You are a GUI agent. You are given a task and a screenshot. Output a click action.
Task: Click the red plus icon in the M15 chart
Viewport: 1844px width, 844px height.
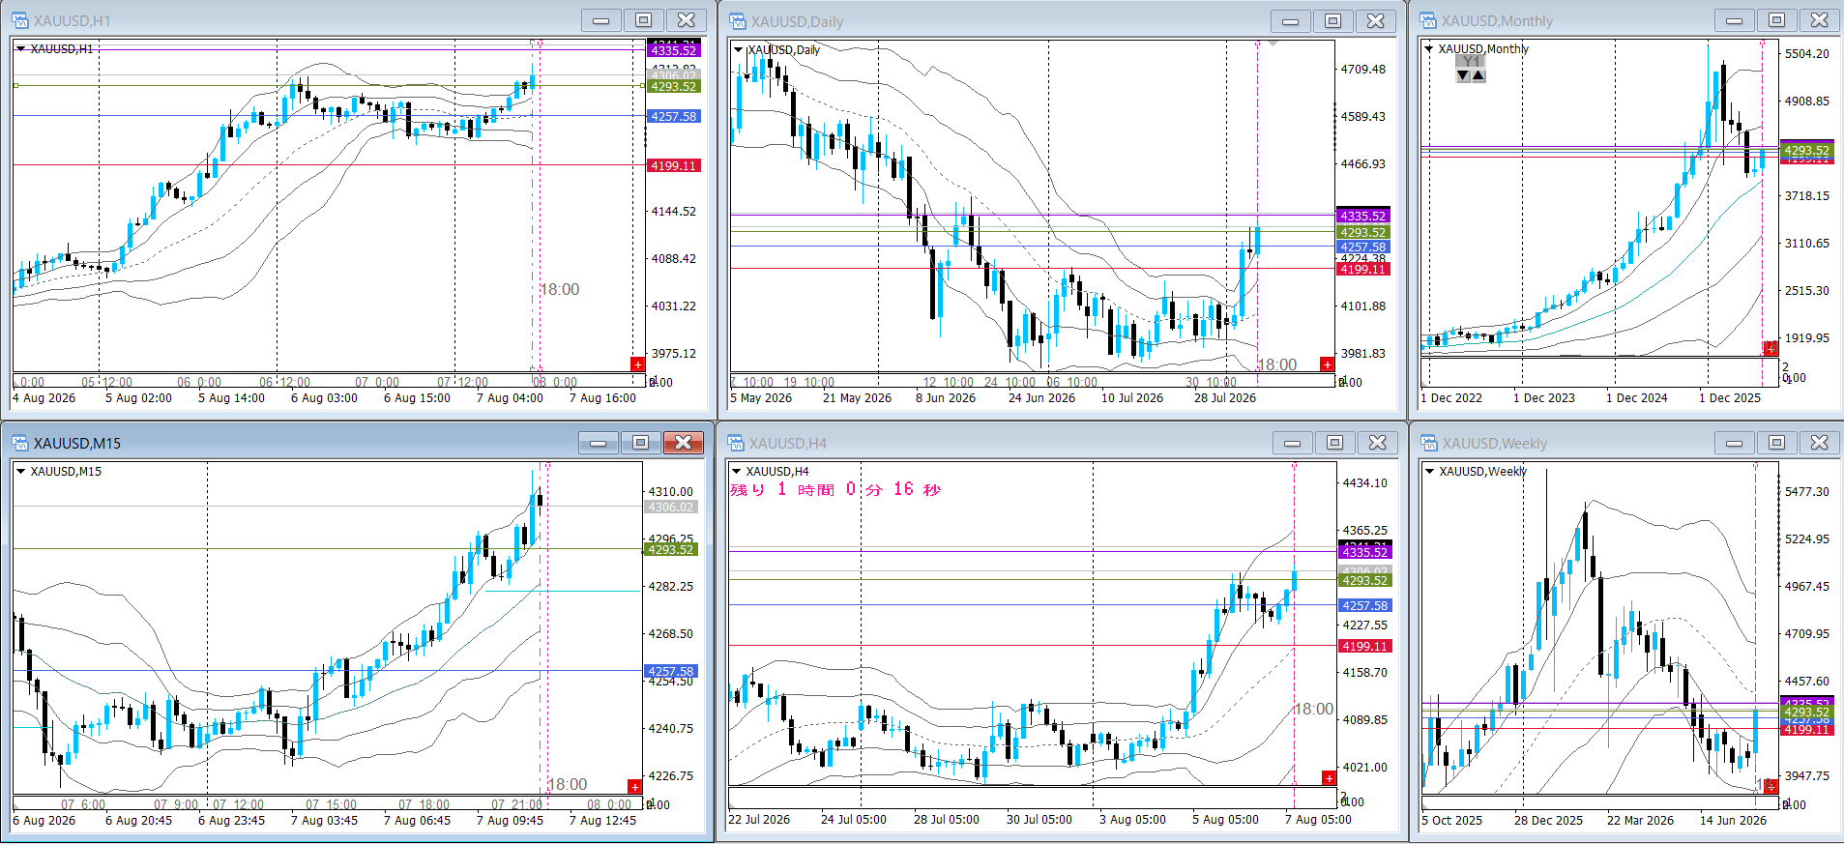pos(634,786)
